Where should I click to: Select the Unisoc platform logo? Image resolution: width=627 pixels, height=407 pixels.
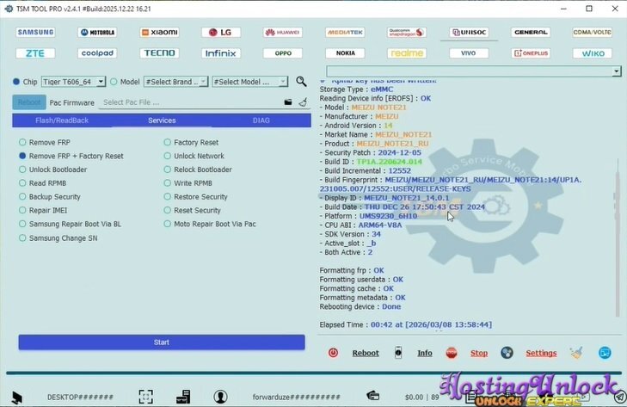coord(469,32)
